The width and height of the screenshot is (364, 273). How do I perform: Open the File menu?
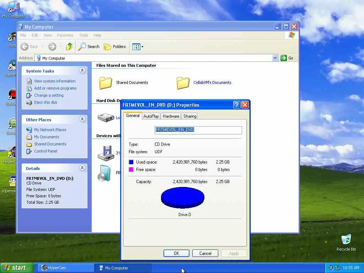pos(23,35)
